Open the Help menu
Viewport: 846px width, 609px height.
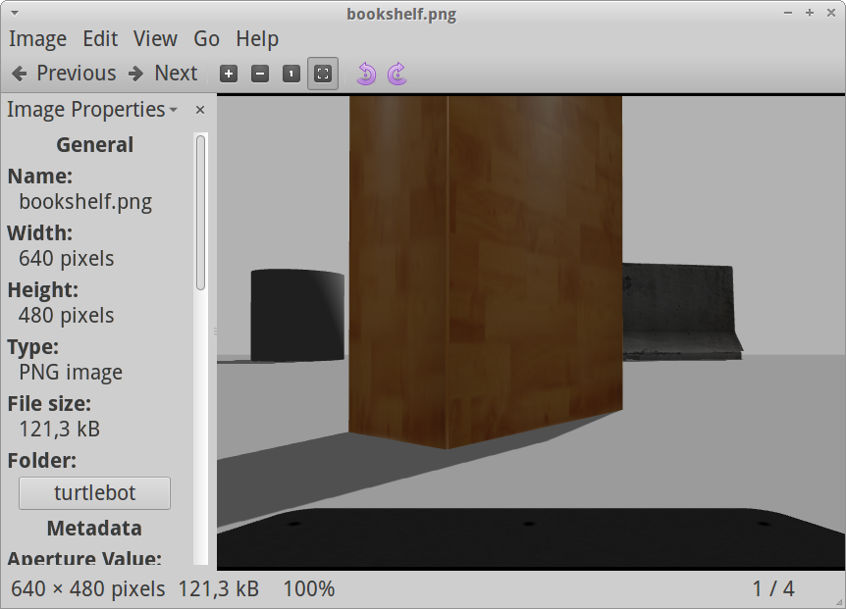257,39
